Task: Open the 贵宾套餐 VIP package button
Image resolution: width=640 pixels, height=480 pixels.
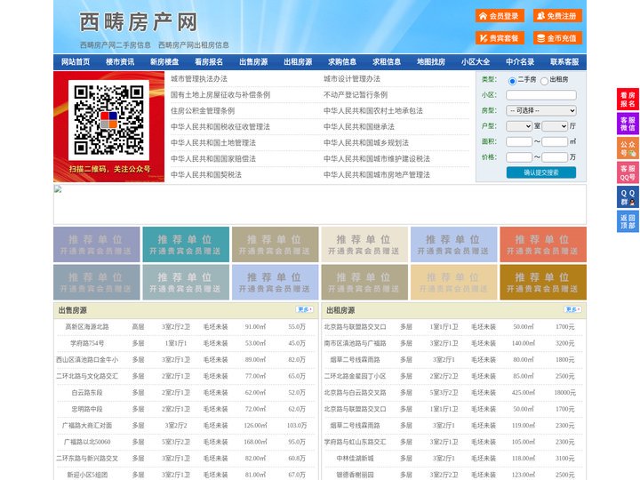Action: point(500,38)
